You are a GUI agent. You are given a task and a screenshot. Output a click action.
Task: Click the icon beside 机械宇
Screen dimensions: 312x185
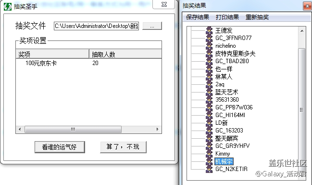(209, 161)
